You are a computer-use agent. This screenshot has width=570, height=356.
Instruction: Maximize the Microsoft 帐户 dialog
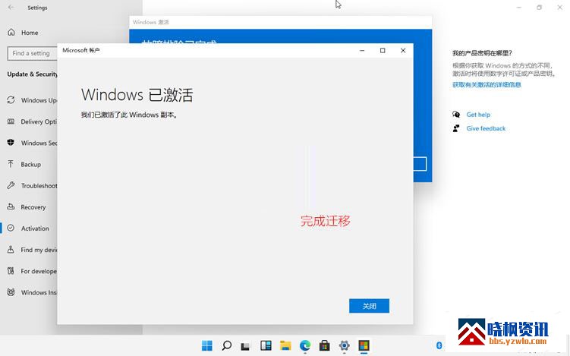(383, 51)
